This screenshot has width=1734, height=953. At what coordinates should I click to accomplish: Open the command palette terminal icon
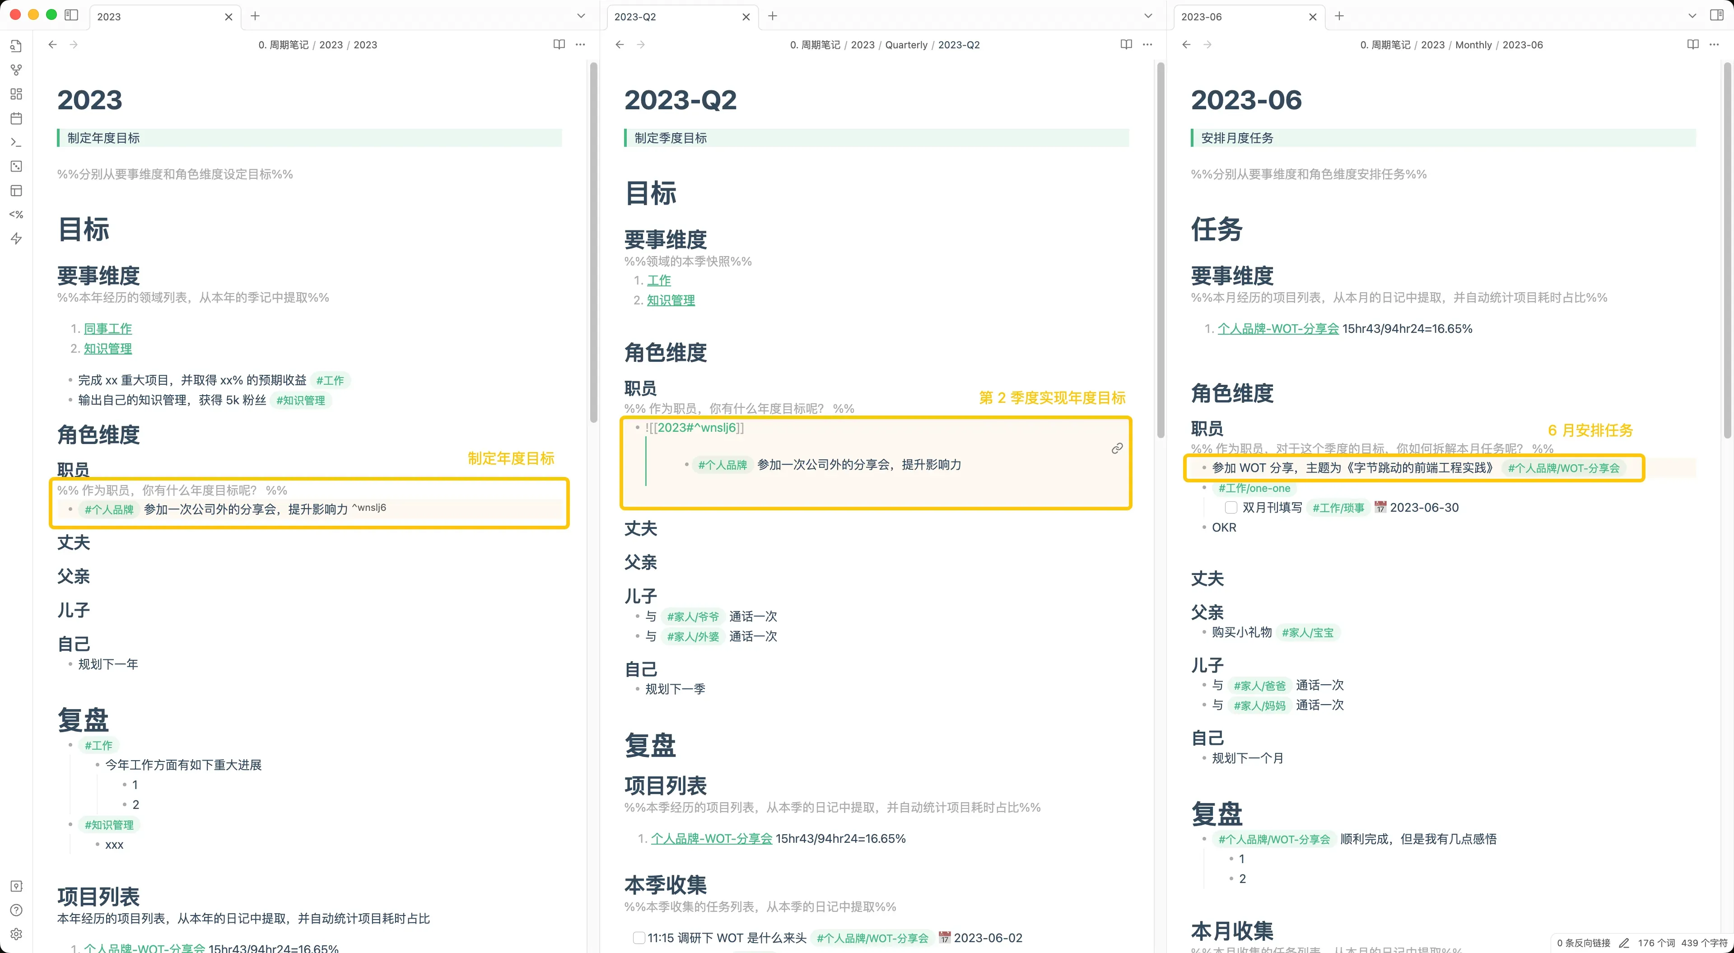coord(16,143)
